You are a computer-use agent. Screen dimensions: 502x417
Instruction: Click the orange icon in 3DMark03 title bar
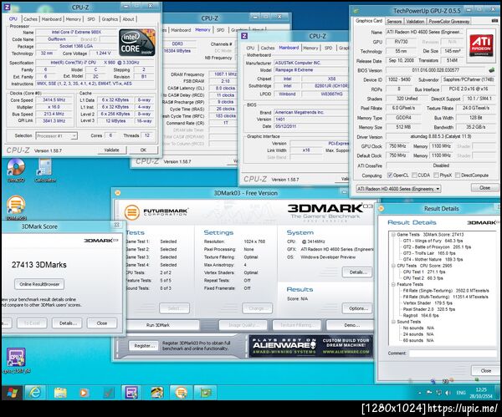[x=118, y=193]
